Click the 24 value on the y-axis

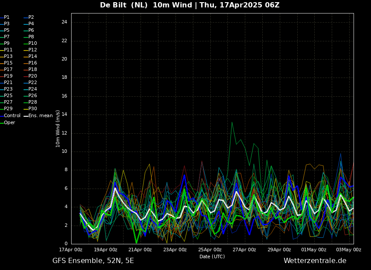64,22
